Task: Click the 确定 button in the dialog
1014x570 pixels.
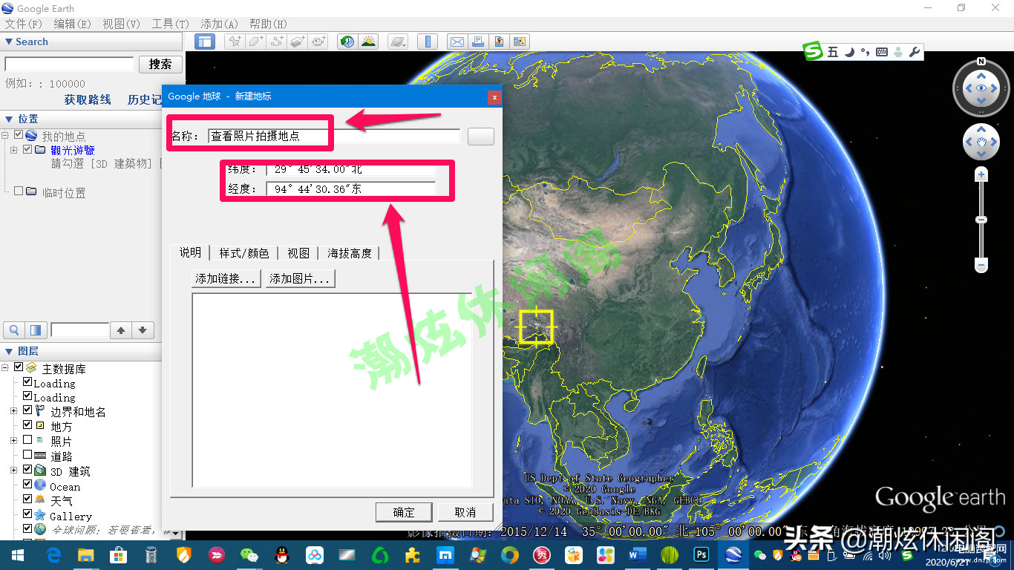Action: click(405, 512)
